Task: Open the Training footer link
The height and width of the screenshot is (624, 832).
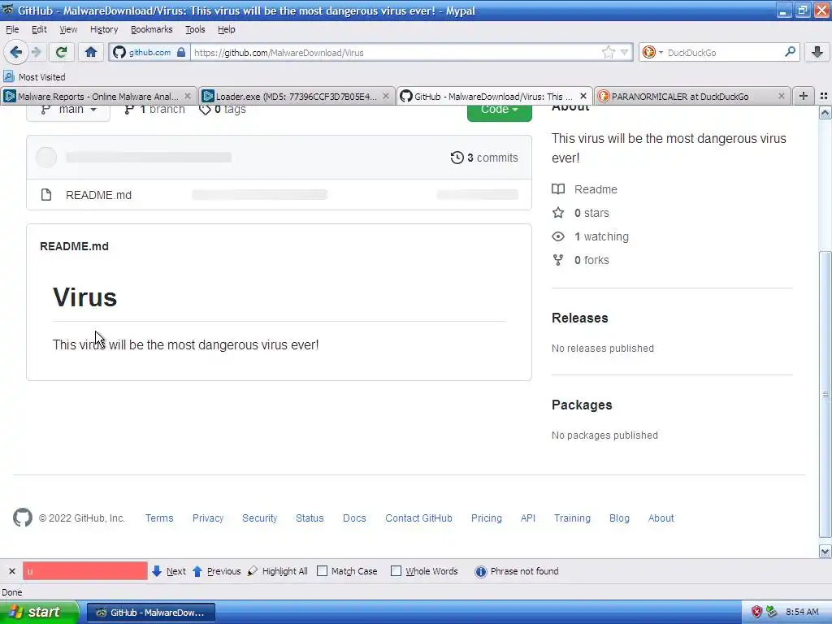Action: (x=572, y=518)
